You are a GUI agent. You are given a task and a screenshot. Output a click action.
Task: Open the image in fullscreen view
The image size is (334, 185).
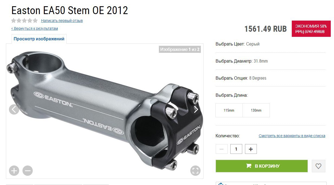(x=195, y=171)
